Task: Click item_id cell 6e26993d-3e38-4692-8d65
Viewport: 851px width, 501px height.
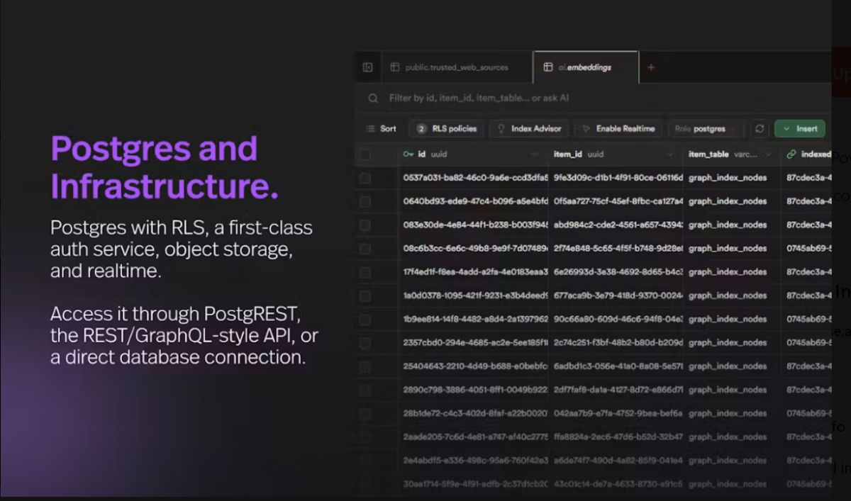Action: (617, 271)
